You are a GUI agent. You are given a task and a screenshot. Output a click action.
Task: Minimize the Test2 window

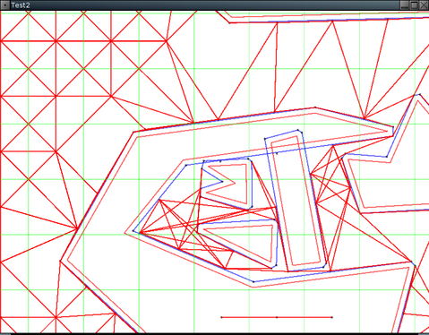[x=405, y=5]
